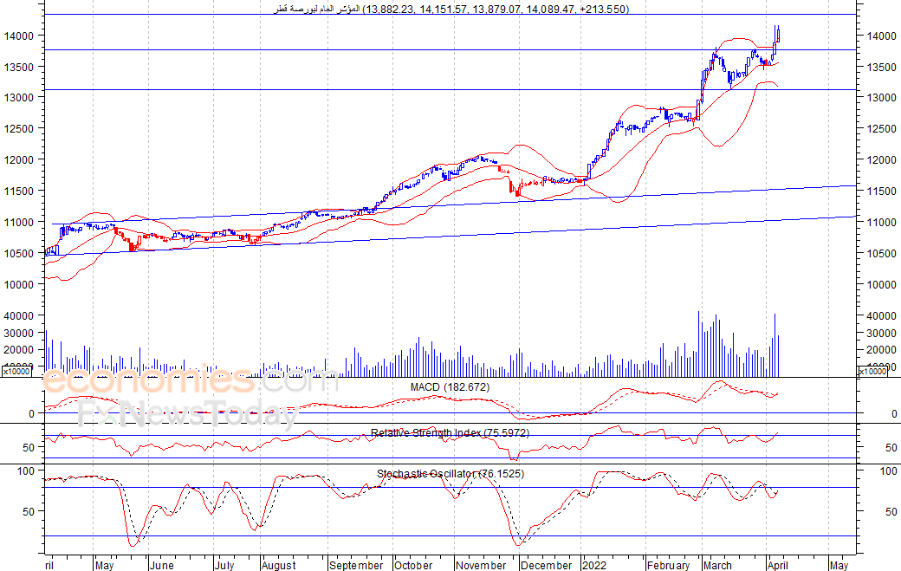The image size is (901, 571).
Task: Click the 30000 volume label on left axis
Action: click(x=19, y=333)
